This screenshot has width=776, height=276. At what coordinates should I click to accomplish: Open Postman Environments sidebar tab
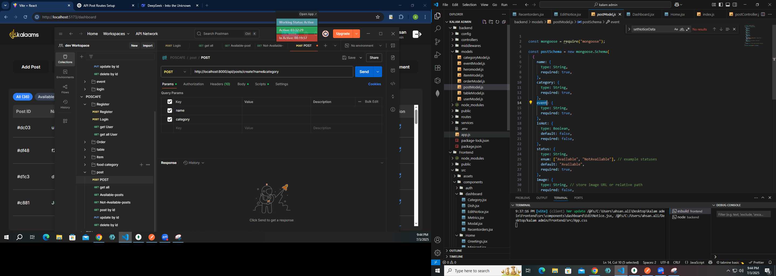tap(65, 74)
